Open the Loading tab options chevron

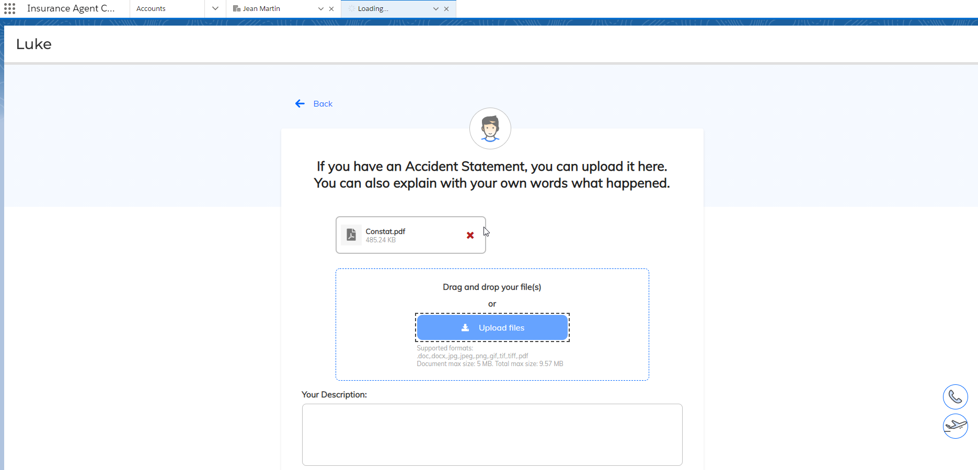[x=435, y=9]
